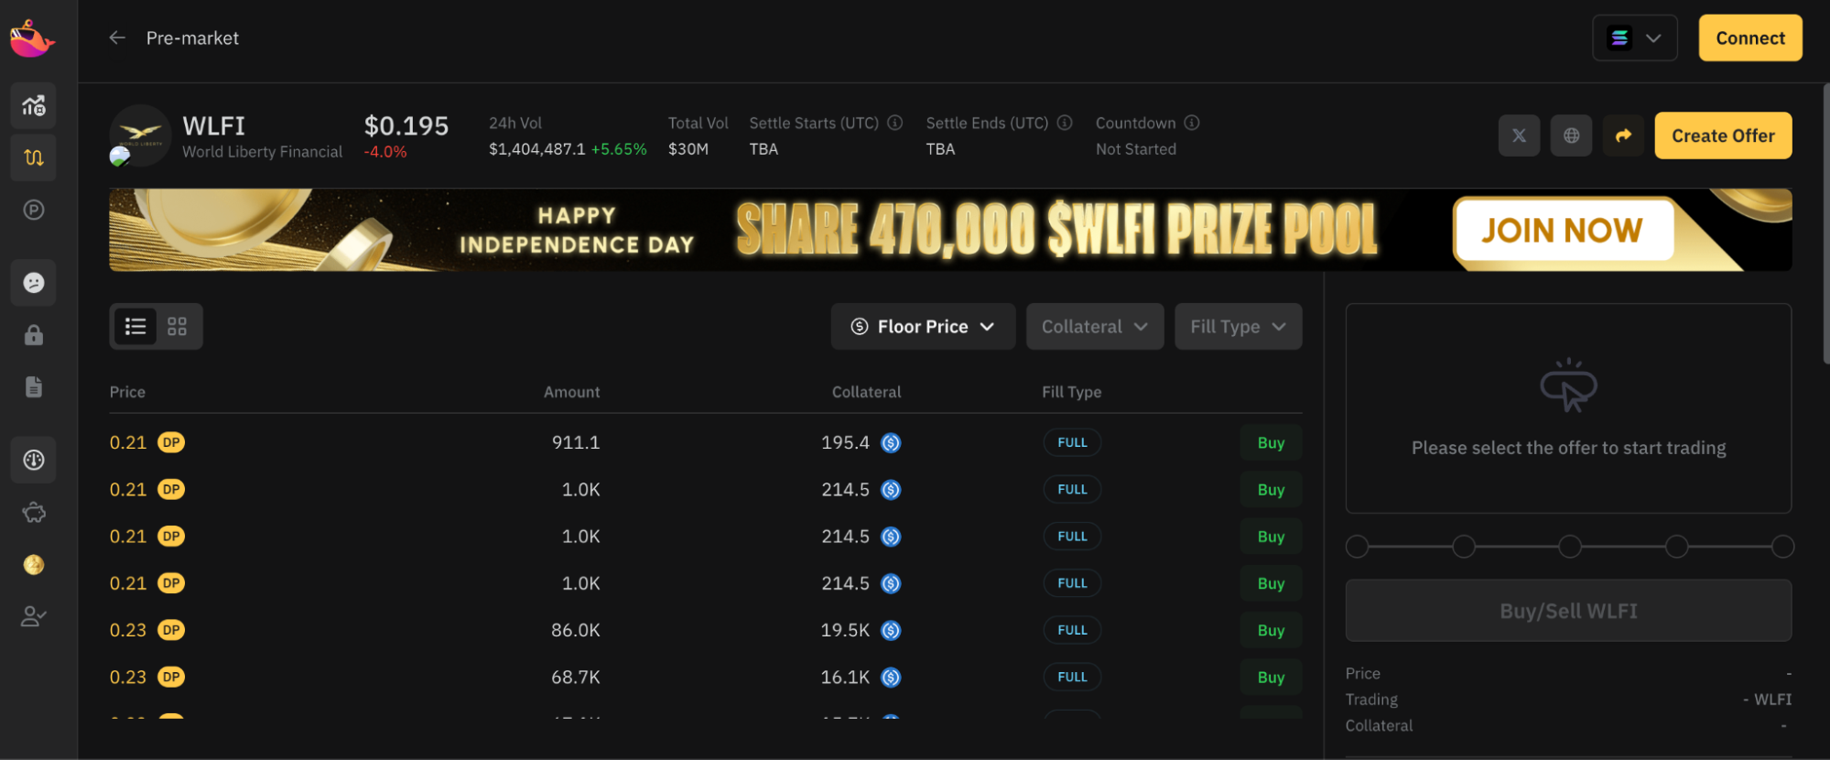The height and width of the screenshot is (760, 1830).
Task: Show Settle Ends (UTC) info tooltip
Action: 1065,123
